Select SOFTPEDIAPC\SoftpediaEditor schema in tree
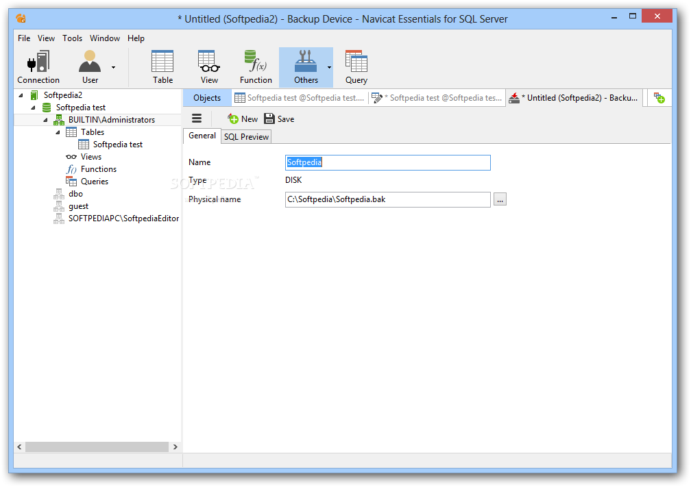The width and height of the screenshot is (691, 487). point(123,218)
